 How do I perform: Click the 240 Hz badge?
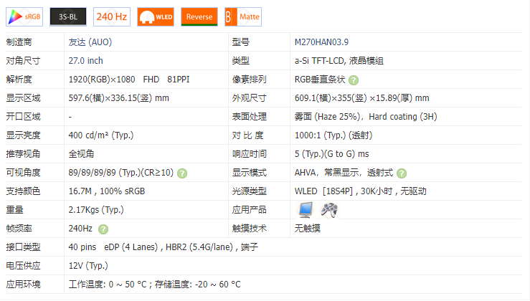[112, 16]
